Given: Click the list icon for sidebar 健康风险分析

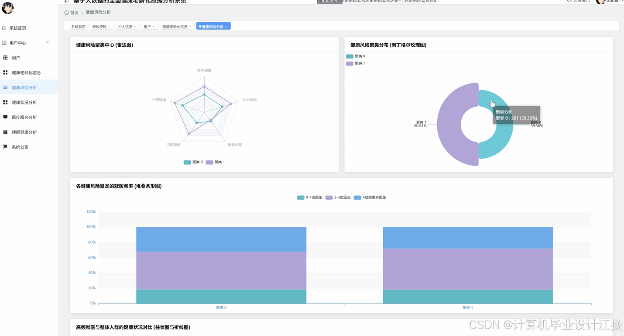Looking at the screenshot, I should (x=5, y=87).
